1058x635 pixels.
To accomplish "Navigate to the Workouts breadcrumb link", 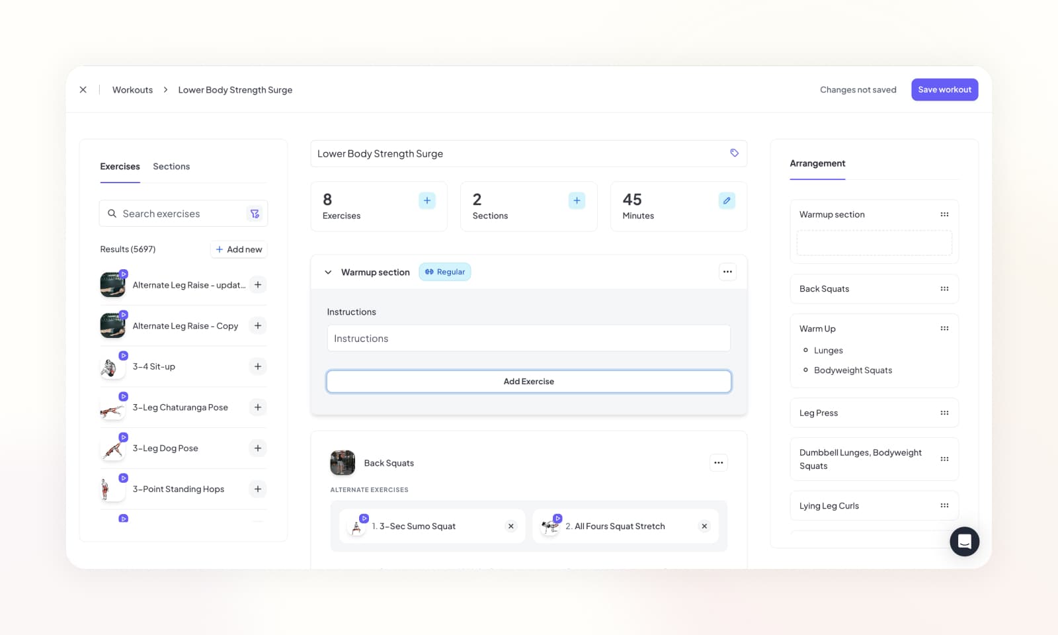I will (132, 90).
